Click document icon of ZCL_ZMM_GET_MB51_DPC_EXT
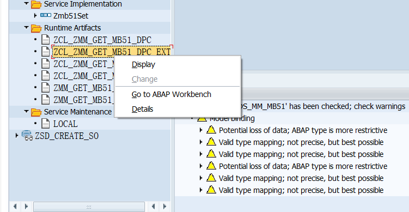 [x=46, y=52]
